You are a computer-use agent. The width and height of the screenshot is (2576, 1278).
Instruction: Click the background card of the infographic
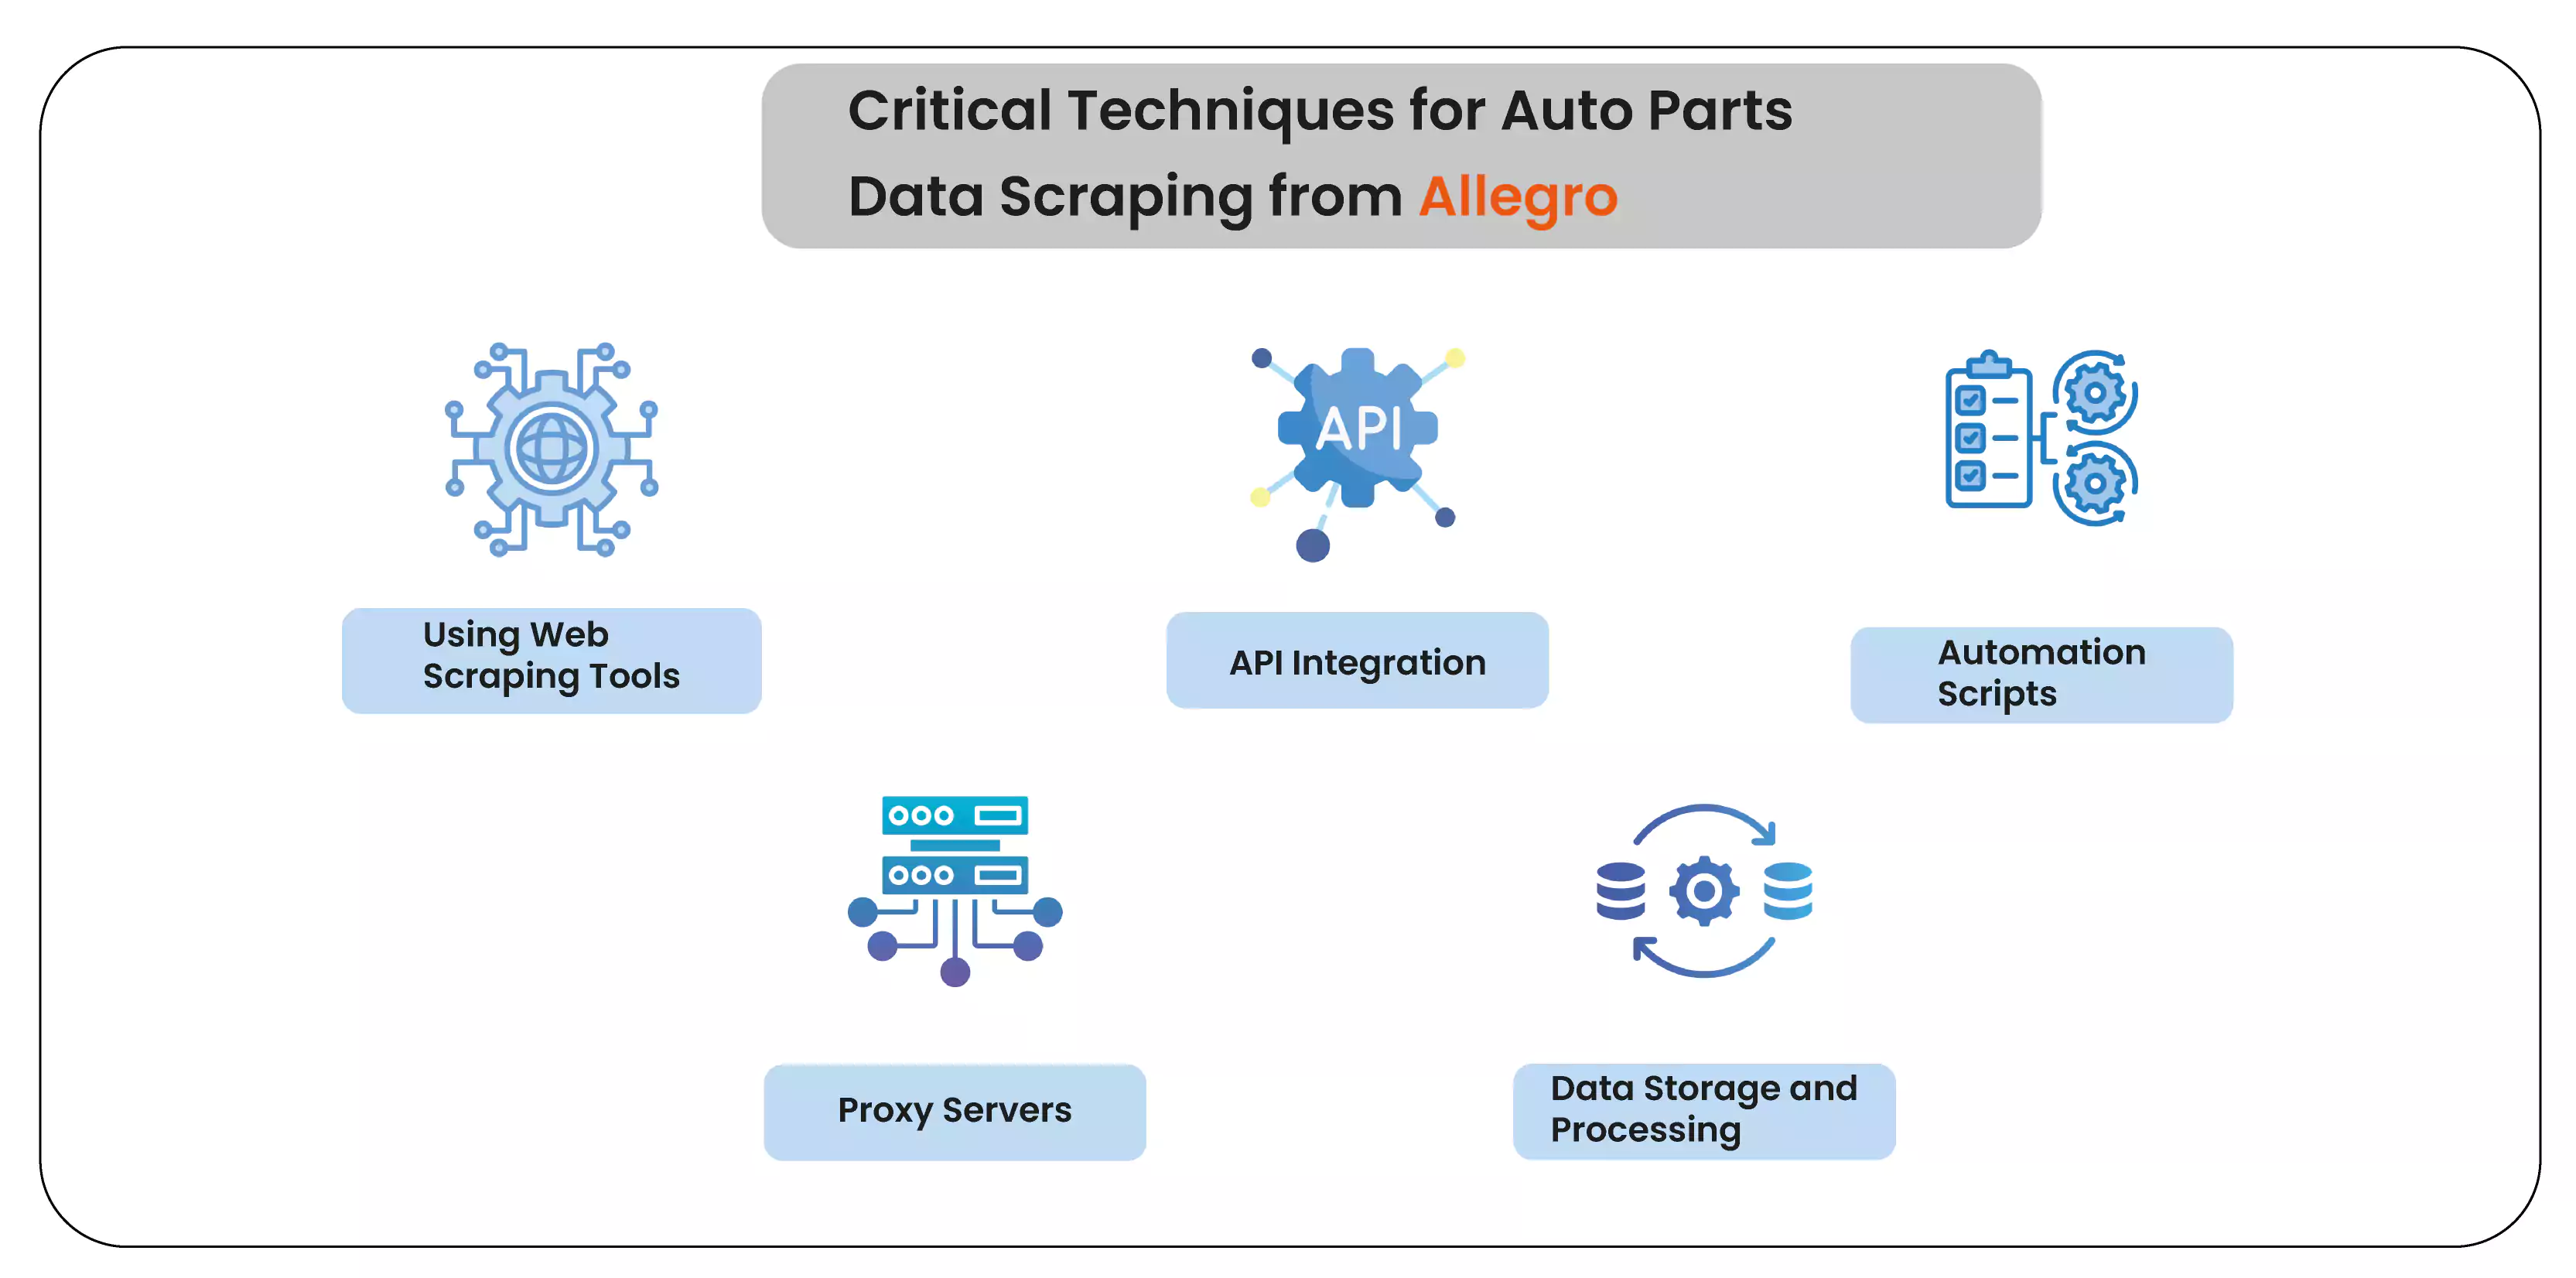click(1288, 639)
